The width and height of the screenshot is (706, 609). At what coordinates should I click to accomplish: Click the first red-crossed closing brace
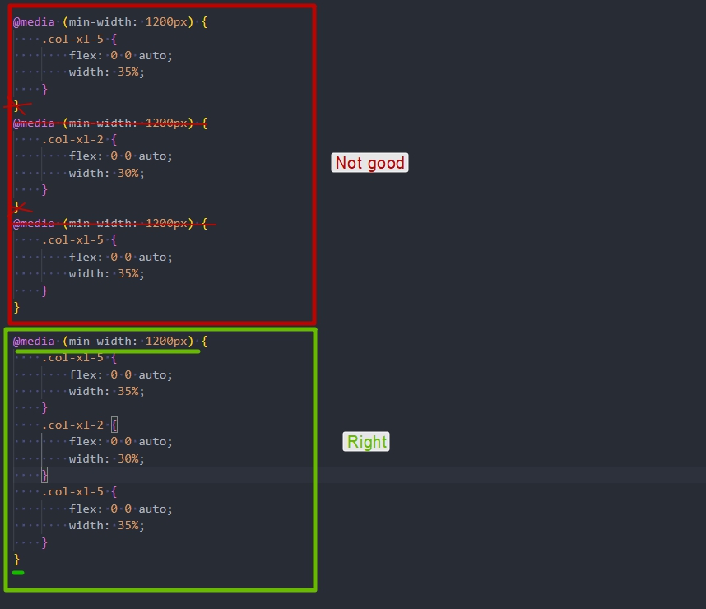(x=17, y=105)
